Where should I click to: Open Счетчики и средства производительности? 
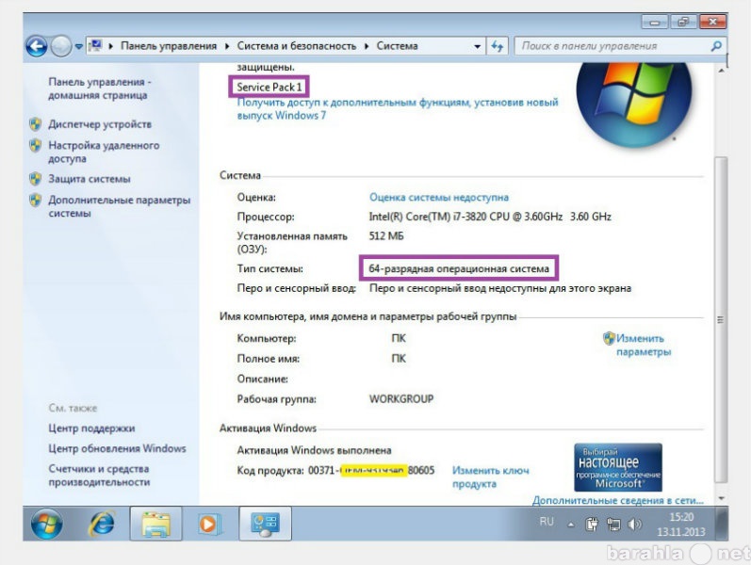click(x=99, y=476)
